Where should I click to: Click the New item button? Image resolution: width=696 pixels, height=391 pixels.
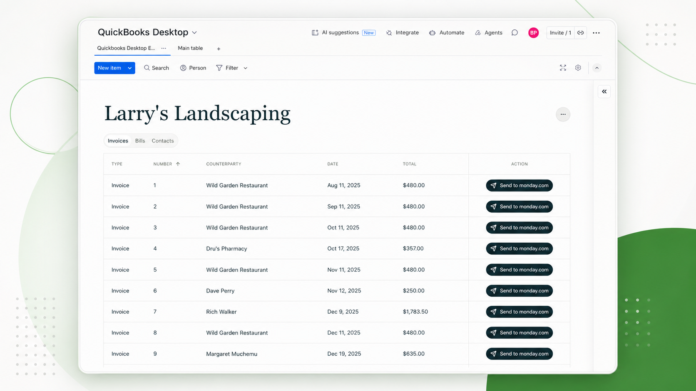[109, 68]
